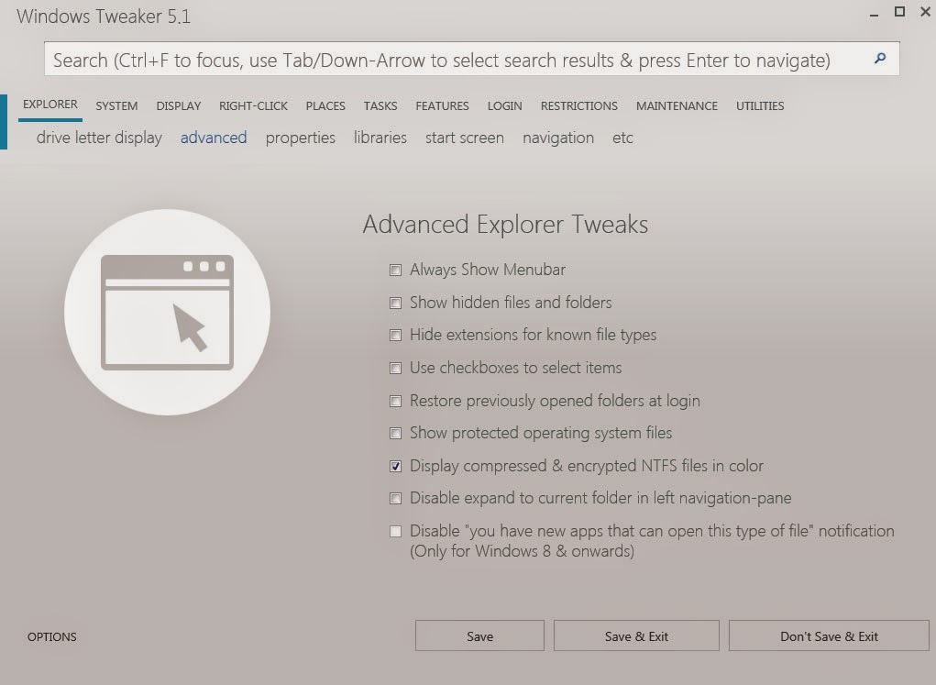
Task: Open the UTILITIES tab
Action: (x=759, y=105)
